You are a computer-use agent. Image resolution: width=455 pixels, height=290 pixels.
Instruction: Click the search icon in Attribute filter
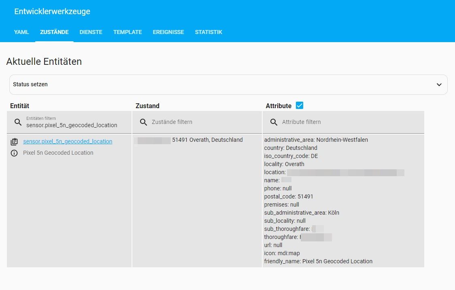pyautogui.click(x=274, y=122)
